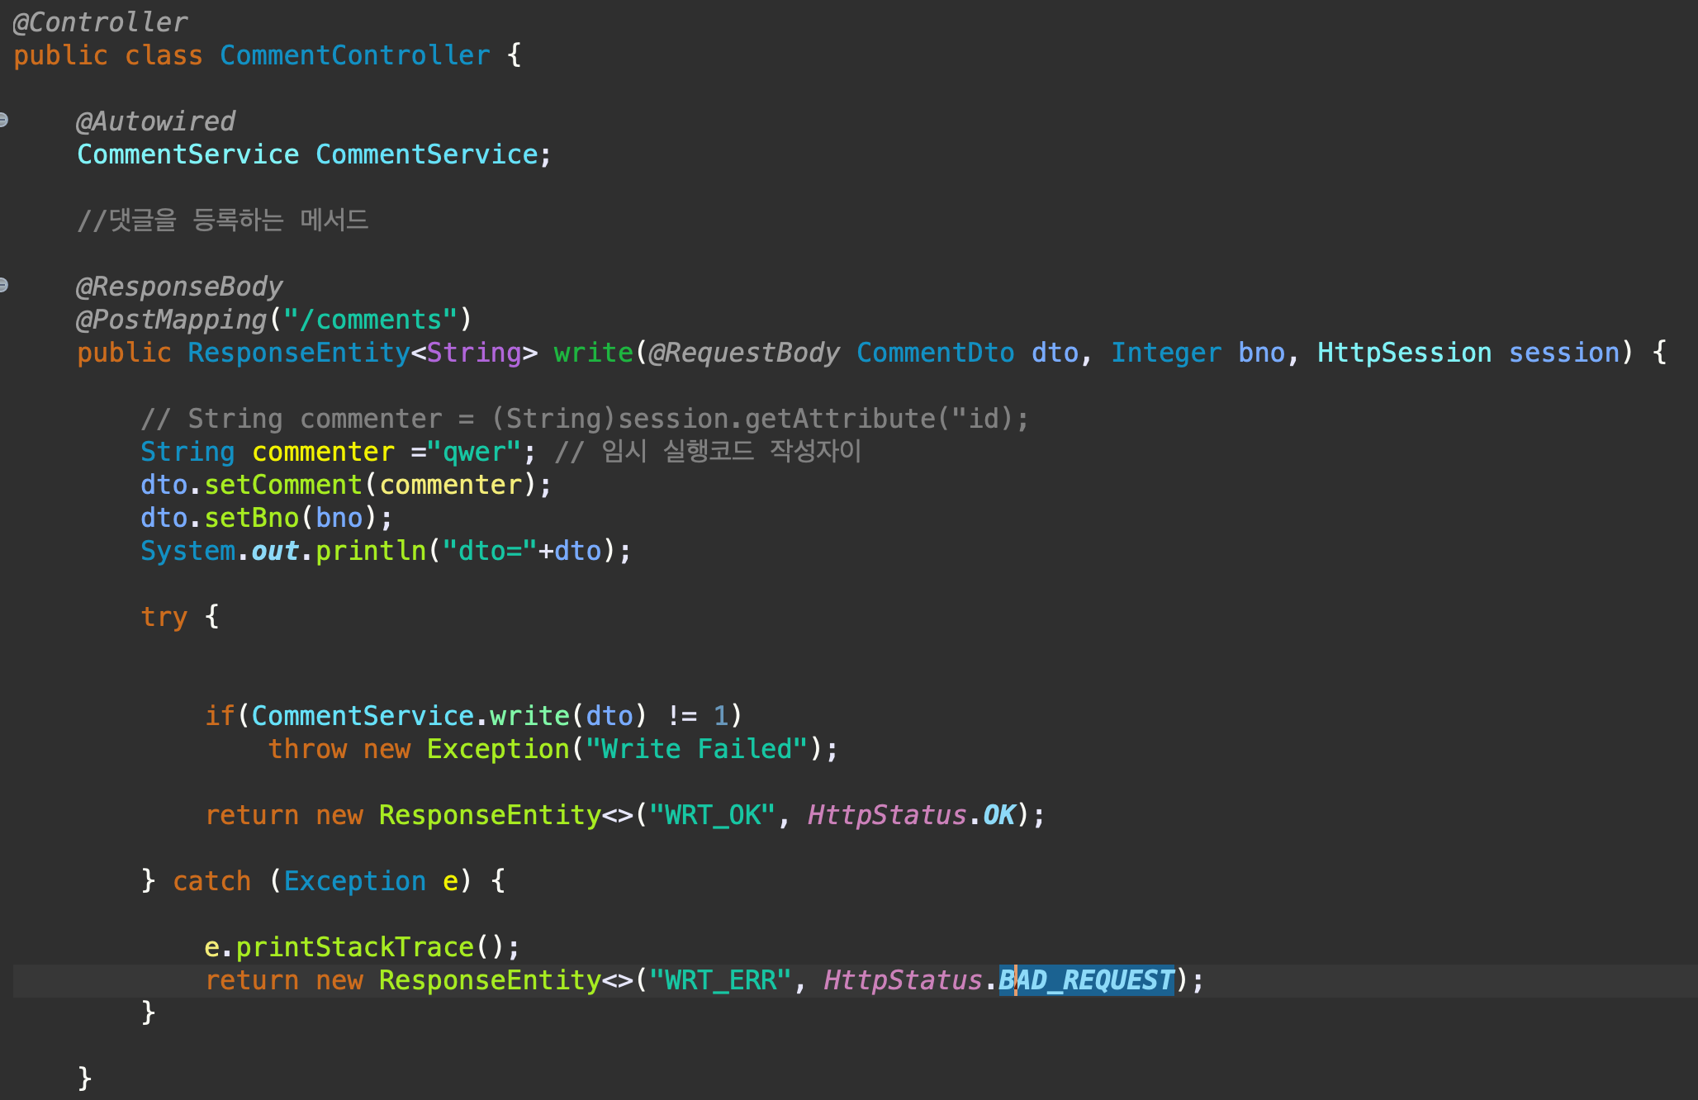The width and height of the screenshot is (1698, 1100).
Task: Click the HttpSession parameter type
Action: pyautogui.click(x=1405, y=353)
